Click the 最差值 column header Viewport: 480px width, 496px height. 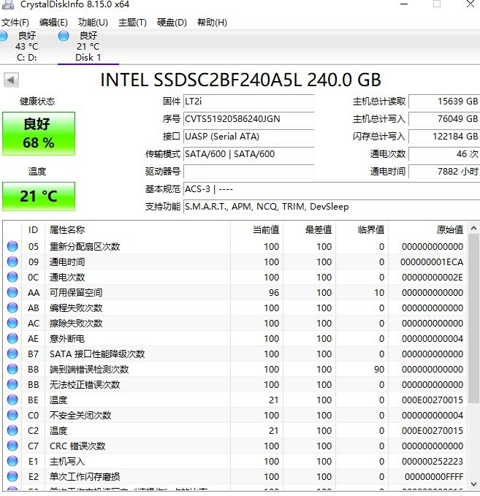click(x=310, y=230)
